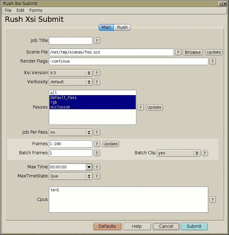Open help for Passes list
Screen dimensions: 229x235
[140, 107]
